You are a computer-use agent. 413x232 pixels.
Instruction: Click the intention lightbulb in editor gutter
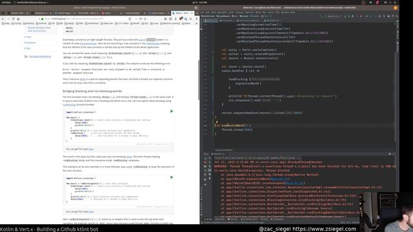click(217, 122)
